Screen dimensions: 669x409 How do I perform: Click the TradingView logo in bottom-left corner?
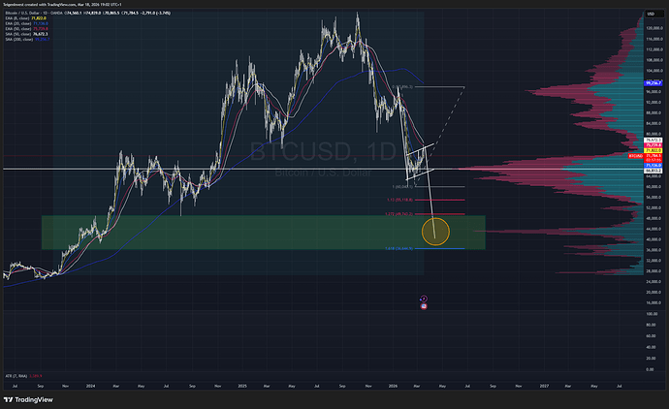[x=27, y=397]
